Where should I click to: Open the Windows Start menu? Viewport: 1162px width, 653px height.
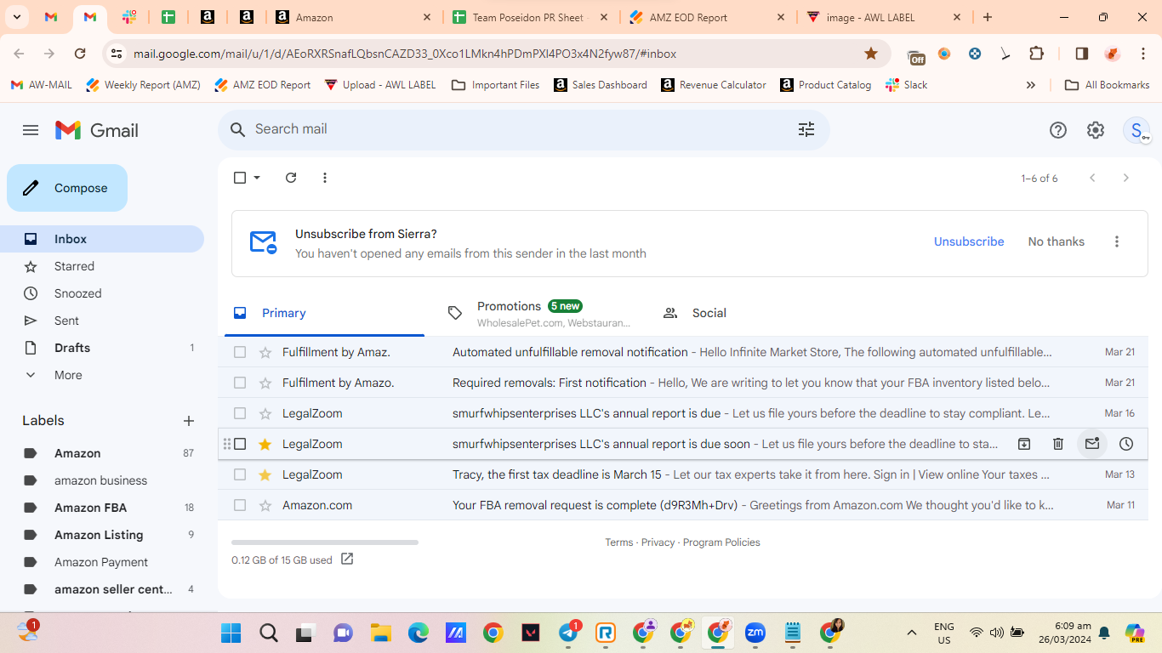(231, 633)
